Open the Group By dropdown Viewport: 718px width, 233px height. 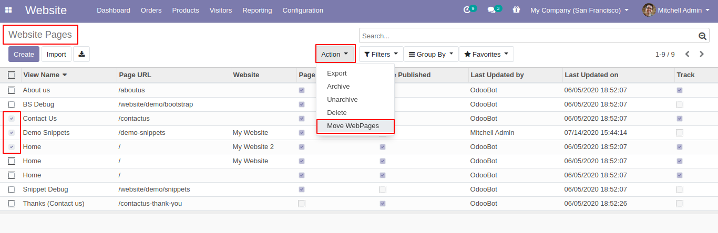[x=431, y=54]
